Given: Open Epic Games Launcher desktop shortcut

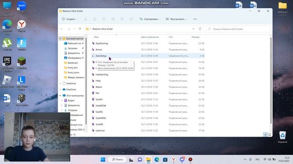Looking at the screenshot, I should (7, 64).
